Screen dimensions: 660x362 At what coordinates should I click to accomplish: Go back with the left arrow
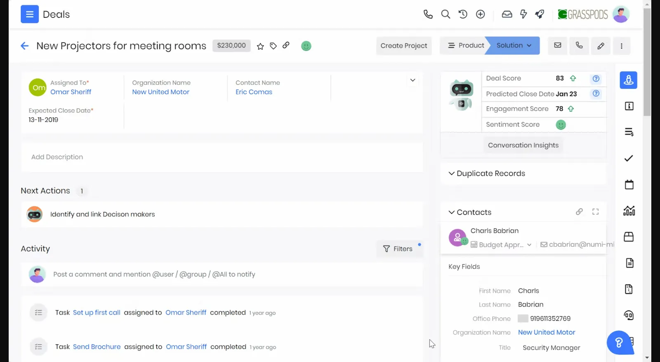pyautogui.click(x=25, y=46)
